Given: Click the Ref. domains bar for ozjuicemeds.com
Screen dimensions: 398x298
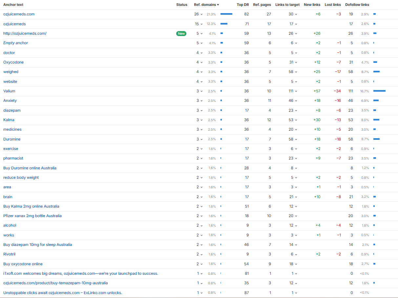Looking at the screenshot, I should point(226,14).
